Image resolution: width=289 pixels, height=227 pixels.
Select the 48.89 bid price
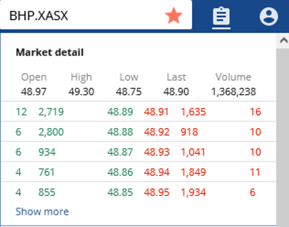coord(120,112)
